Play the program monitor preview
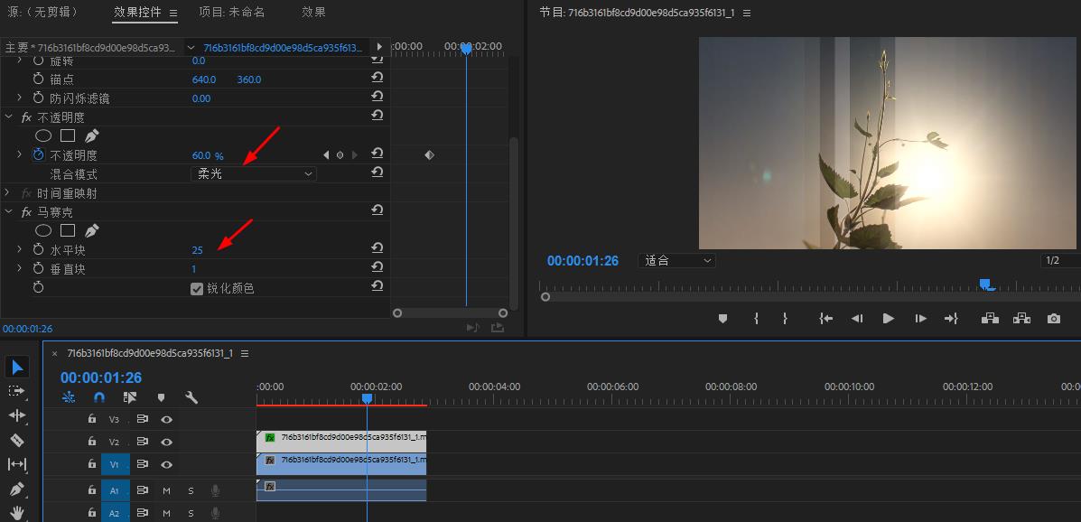Viewport: 1081px width, 522px height. coord(888,319)
